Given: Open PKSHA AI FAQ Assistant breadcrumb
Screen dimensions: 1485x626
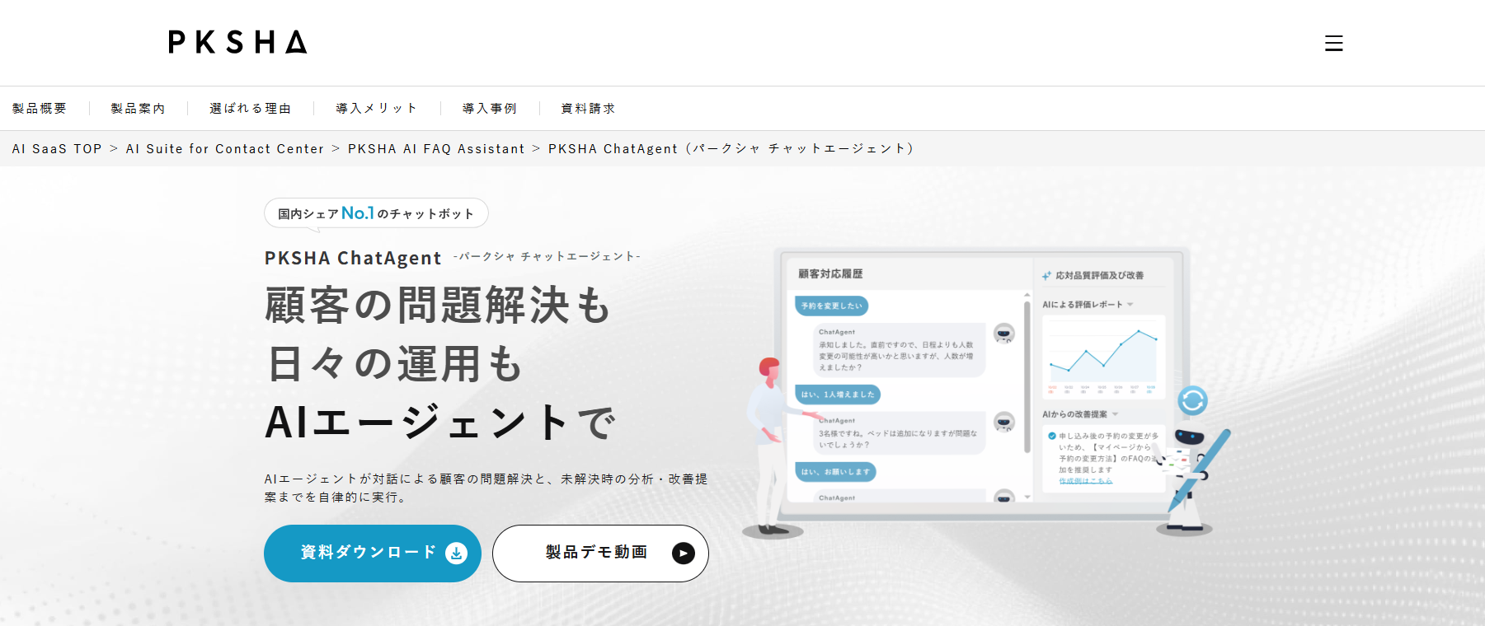Looking at the screenshot, I should (x=436, y=149).
